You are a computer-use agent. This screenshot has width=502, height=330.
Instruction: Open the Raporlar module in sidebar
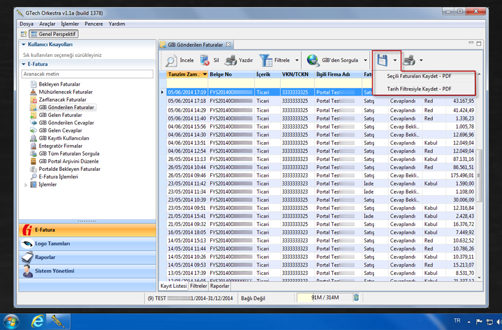pyautogui.click(x=87, y=257)
